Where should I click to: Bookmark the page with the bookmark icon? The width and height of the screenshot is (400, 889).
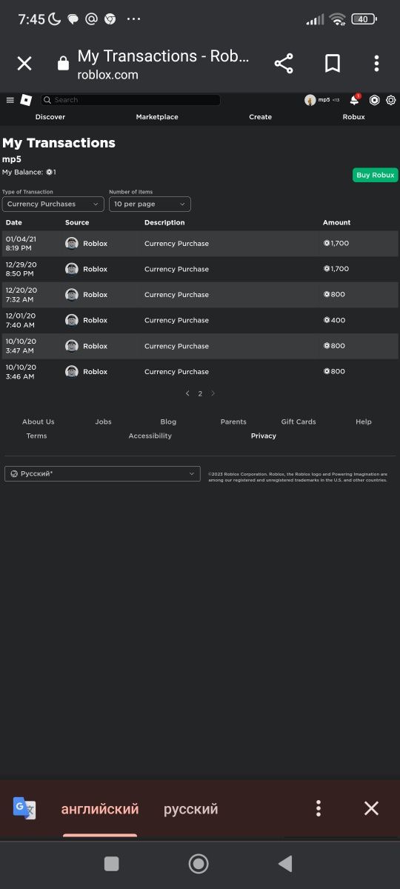click(333, 64)
